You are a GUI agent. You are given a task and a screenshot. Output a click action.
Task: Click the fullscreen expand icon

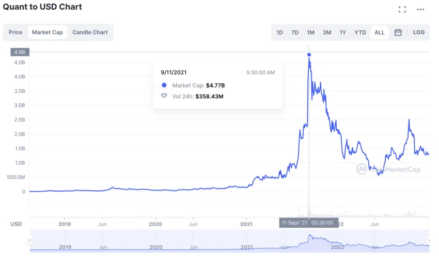coord(402,9)
